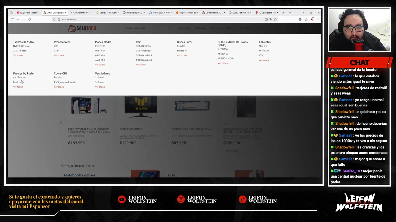Open Notebook under Discos Duros

coord(182,51)
